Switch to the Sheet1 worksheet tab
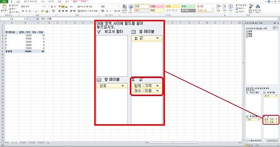The width and height of the screenshot is (280, 147). click(23, 143)
